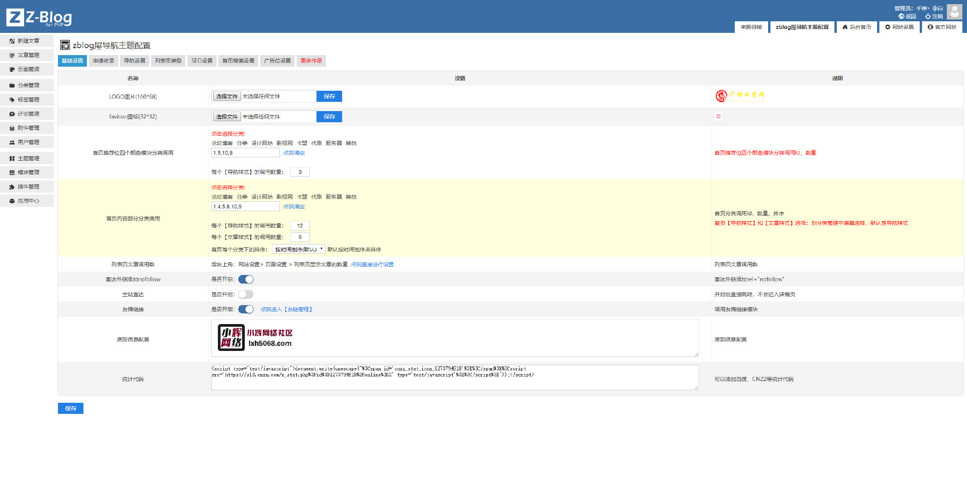Open 文章管理 via its sidebar icon
The image size is (967, 500).
click(x=12, y=55)
